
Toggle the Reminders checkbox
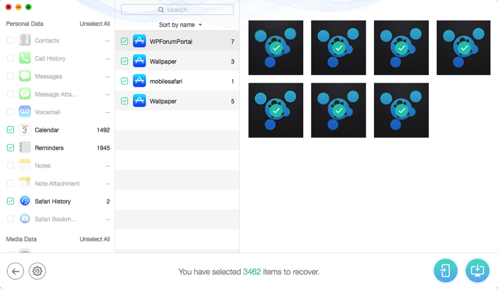[11, 148]
